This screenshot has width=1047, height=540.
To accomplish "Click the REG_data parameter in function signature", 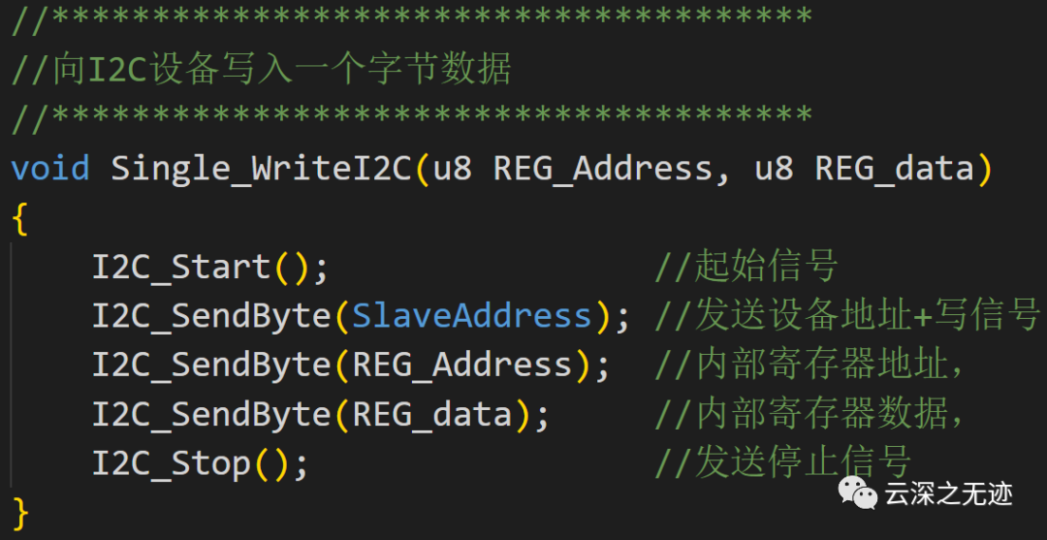I will [894, 168].
